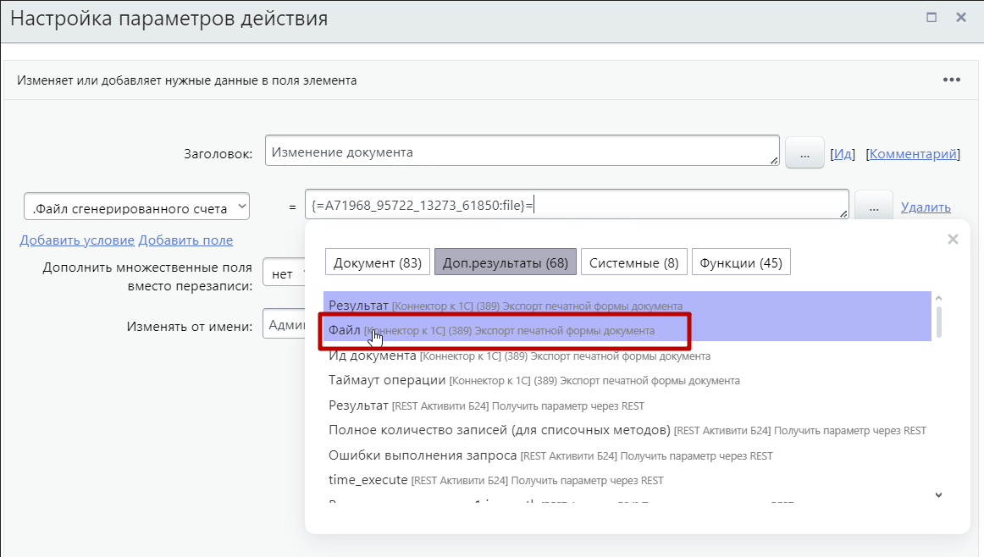The height and width of the screenshot is (557, 984).
Task: Click the Заголовок input with Изменение документа
Action: 521,153
